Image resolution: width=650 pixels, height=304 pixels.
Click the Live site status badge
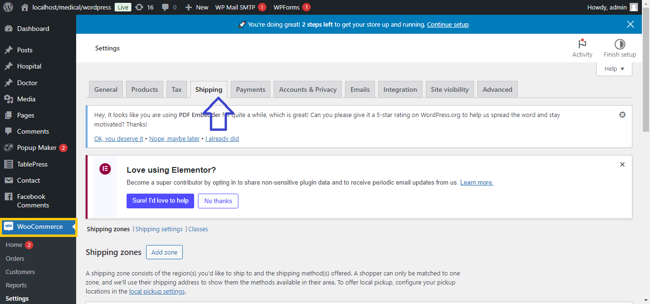(x=123, y=7)
